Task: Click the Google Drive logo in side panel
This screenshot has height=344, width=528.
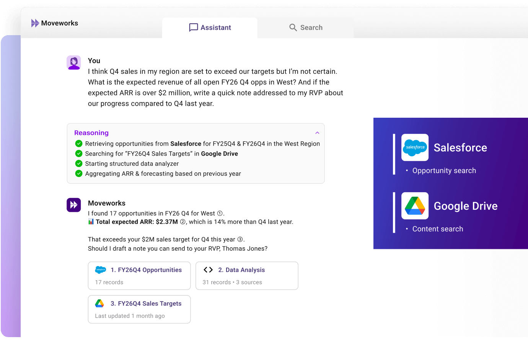Action: (415, 206)
